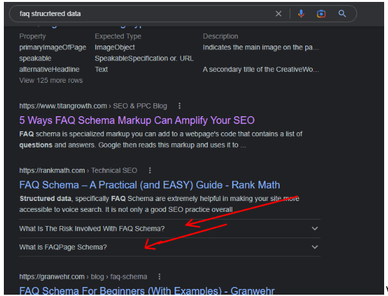Submit search using the magnifying glass icon
388x296 pixels.
pyautogui.click(x=342, y=13)
